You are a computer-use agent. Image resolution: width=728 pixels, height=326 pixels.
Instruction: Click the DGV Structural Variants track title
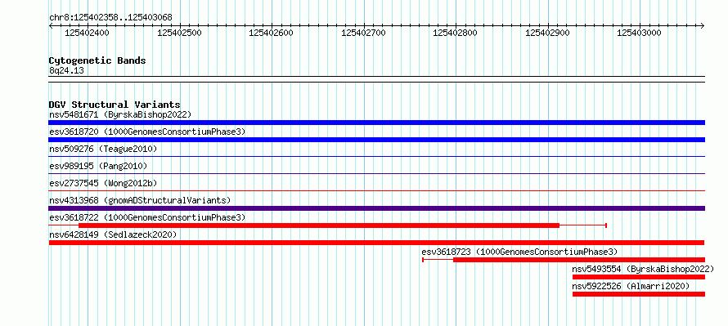115,105
